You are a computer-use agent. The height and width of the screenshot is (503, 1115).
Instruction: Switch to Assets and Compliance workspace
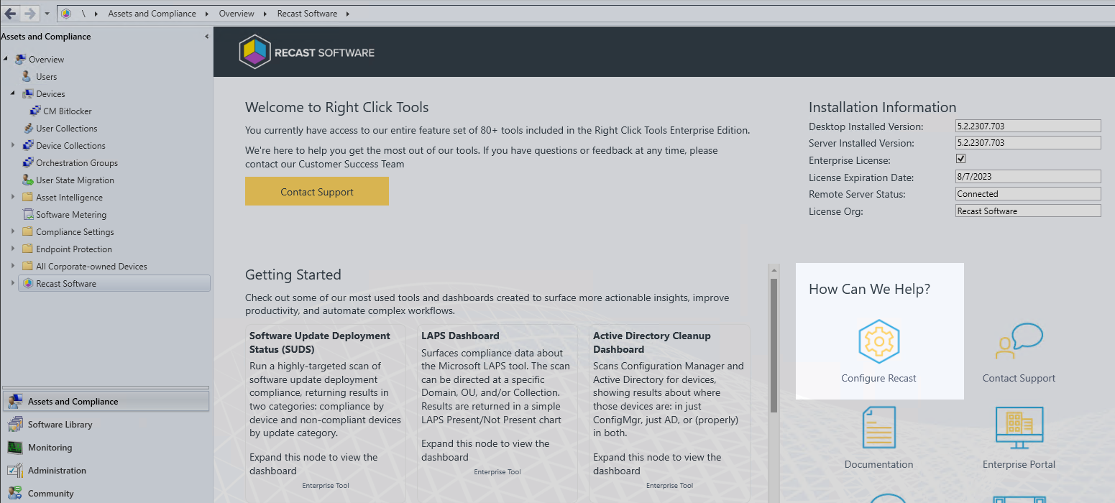105,401
